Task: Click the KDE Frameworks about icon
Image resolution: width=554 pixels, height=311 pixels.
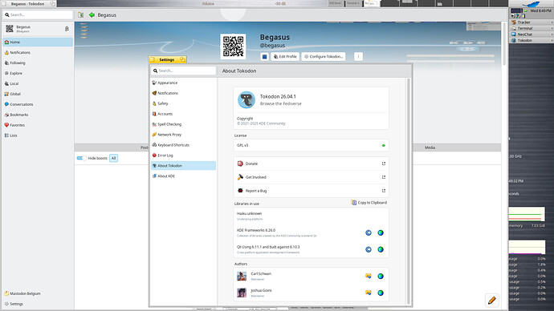Action: pos(369,232)
